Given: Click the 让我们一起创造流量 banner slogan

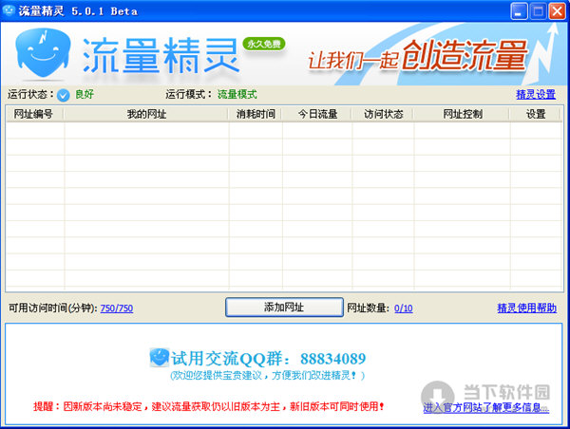Looking at the screenshot, I should (x=418, y=55).
